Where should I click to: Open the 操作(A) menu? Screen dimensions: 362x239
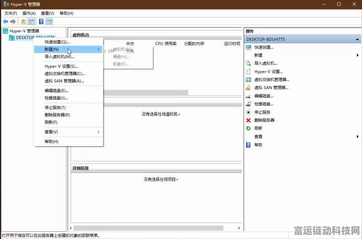[x=29, y=13]
